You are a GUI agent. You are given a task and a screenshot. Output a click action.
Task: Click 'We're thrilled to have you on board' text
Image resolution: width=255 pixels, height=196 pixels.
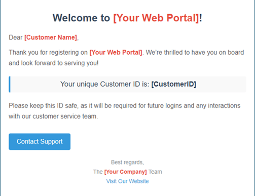(x=195, y=52)
